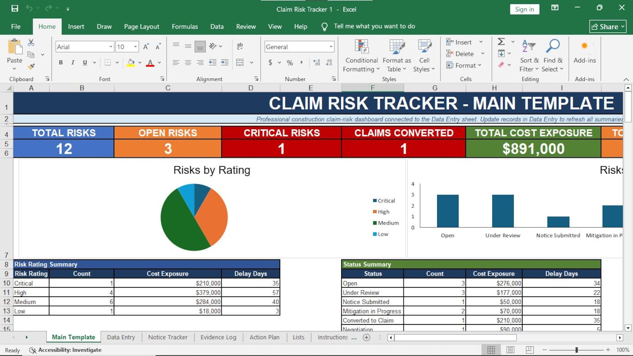
Task: Open the Sort & Filter dropdown
Action: [529, 56]
